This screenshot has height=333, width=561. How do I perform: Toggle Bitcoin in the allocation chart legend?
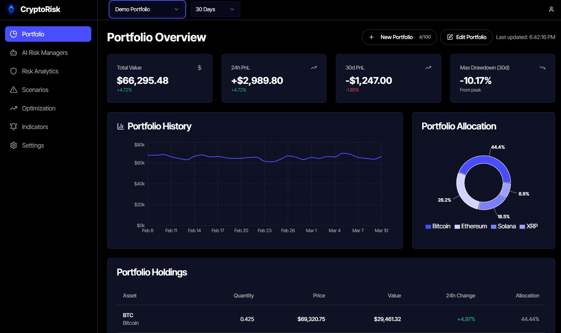pos(438,226)
